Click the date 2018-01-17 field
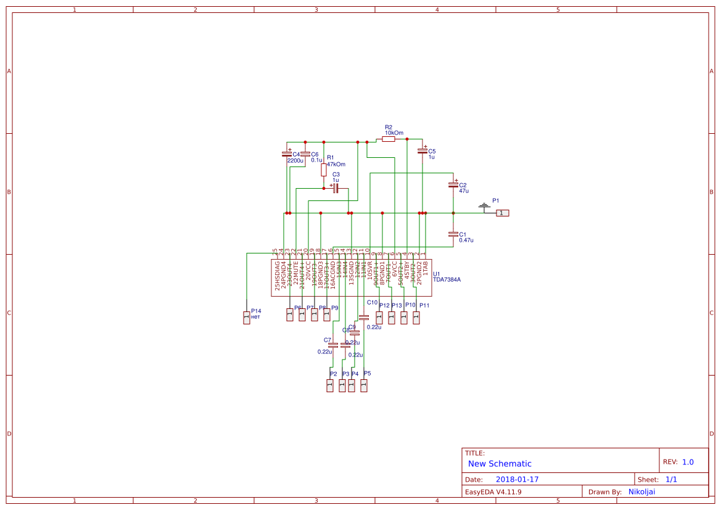 pyautogui.click(x=519, y=479)
